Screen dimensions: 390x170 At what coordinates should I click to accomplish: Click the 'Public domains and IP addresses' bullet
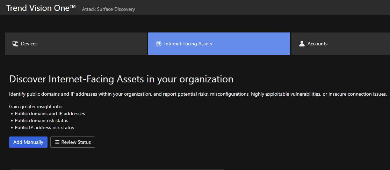click(50, 113)
